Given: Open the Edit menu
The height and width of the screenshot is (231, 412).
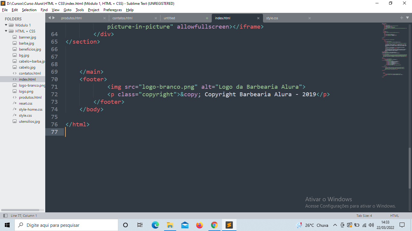Looking at the screenshot, I should pyautogui.click(x=15, y=10).
